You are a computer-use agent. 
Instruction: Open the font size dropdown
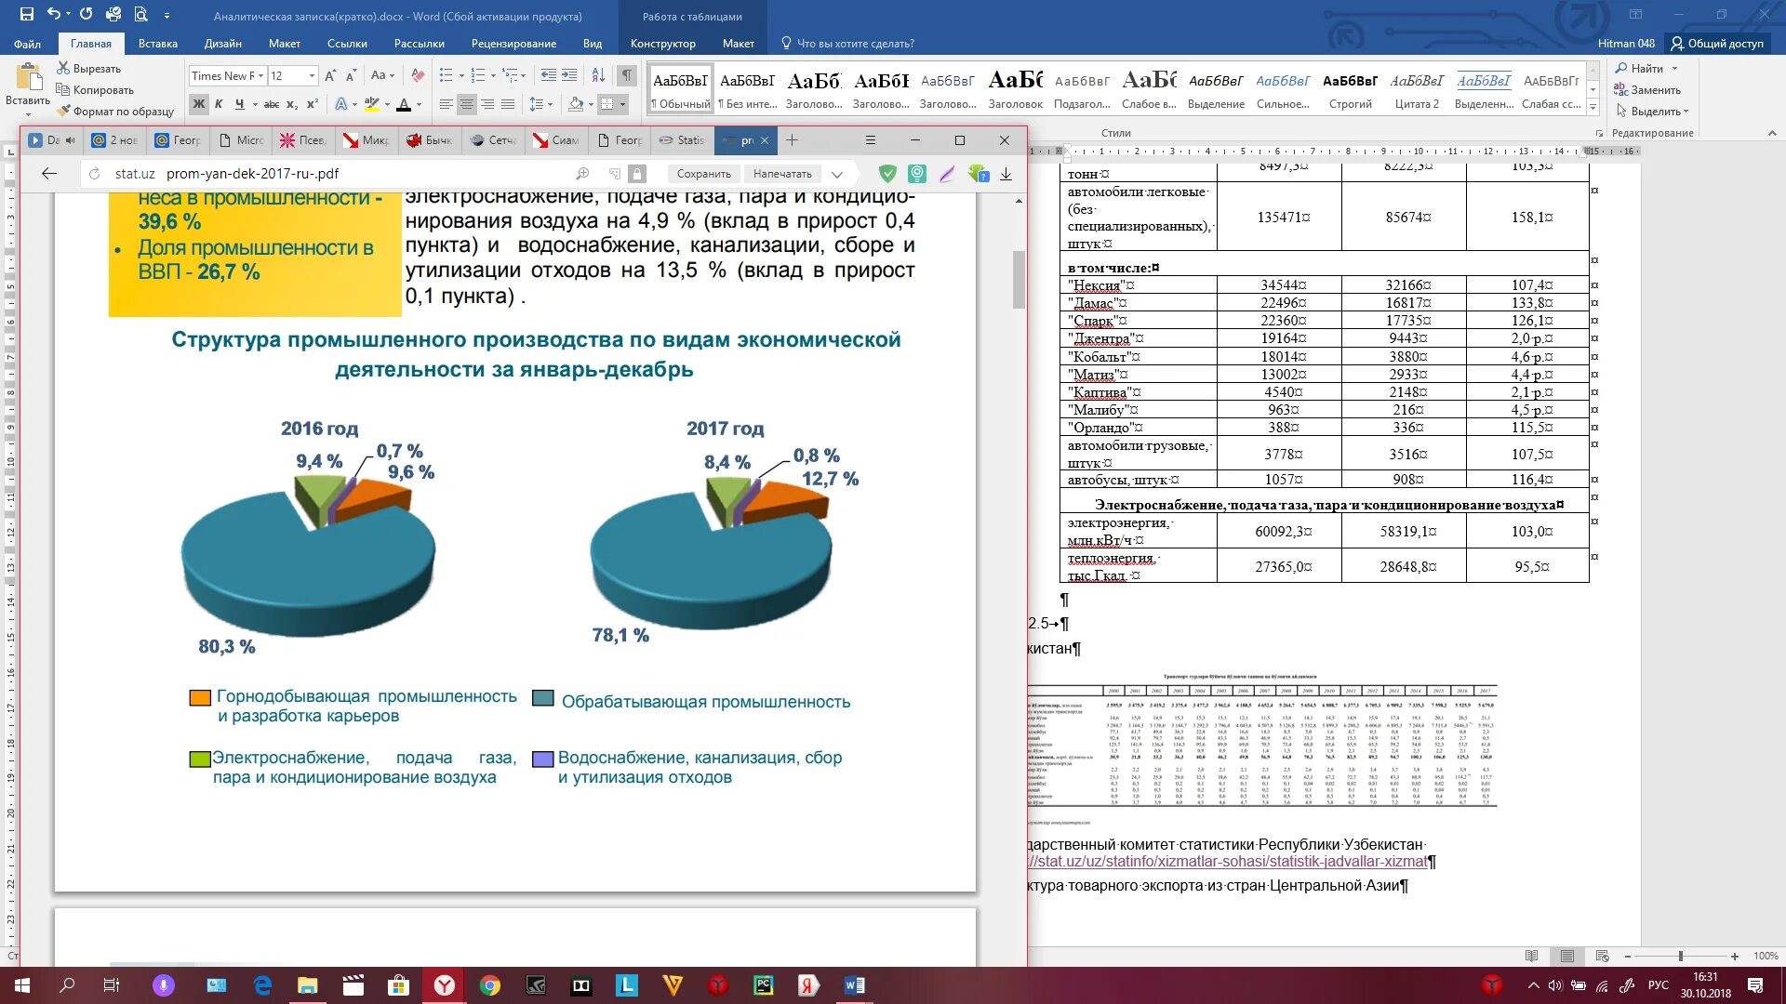click(x=312, y=76)
